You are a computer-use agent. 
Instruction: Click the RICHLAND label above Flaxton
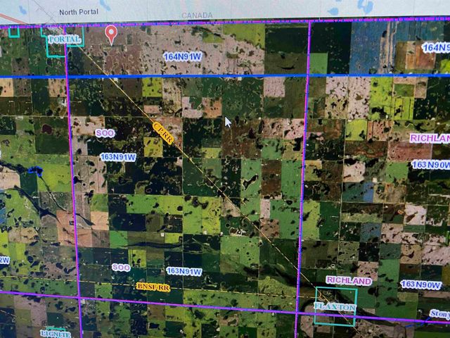click(349, 281)
